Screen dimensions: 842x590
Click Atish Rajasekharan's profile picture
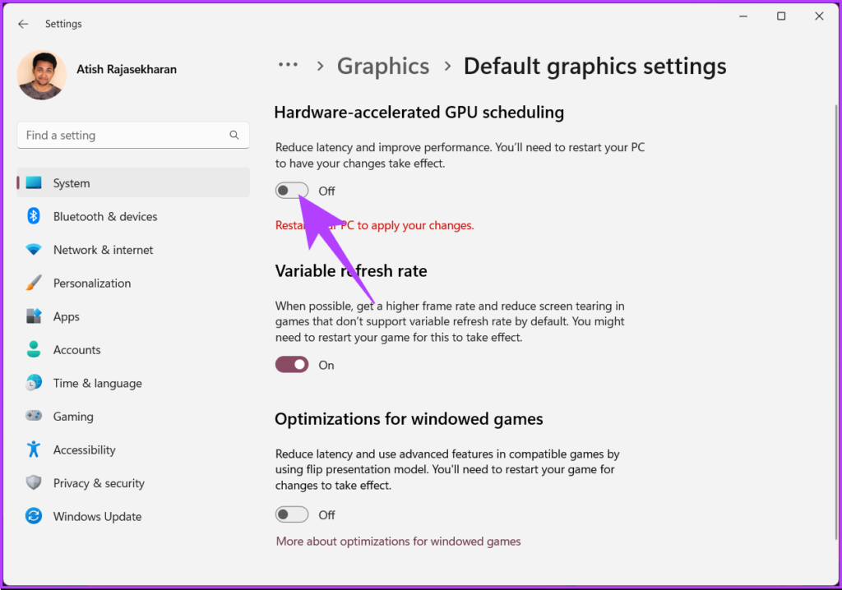click(41, 75)
